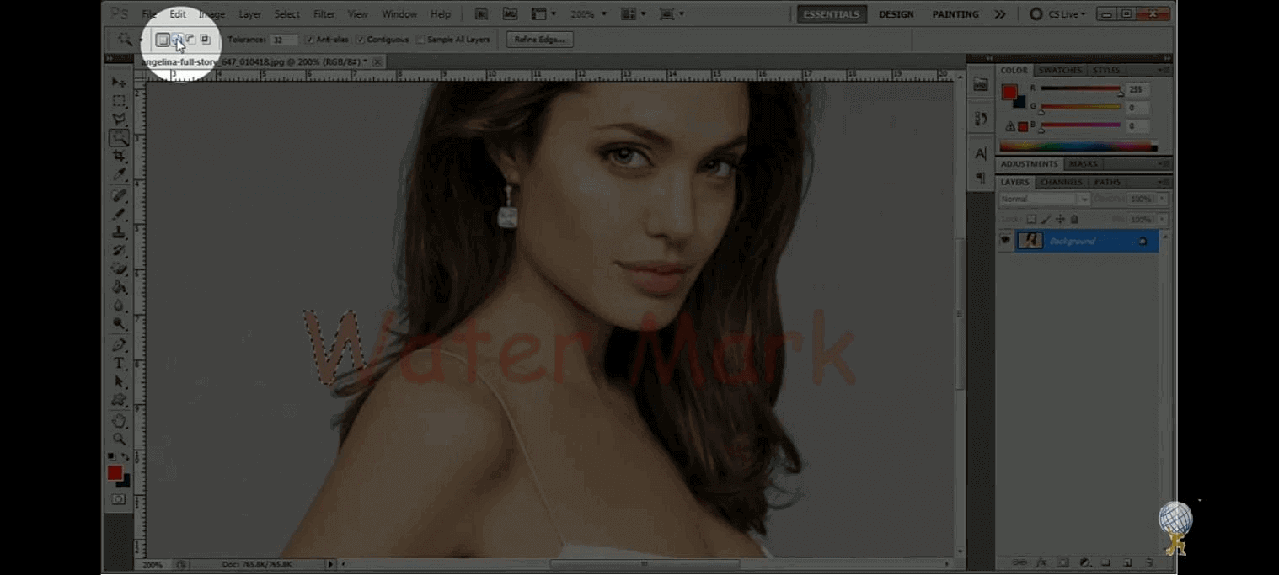Select the Rectangular Marquee tool
This screenshot has width=1279, height=575.
[119, 101]
